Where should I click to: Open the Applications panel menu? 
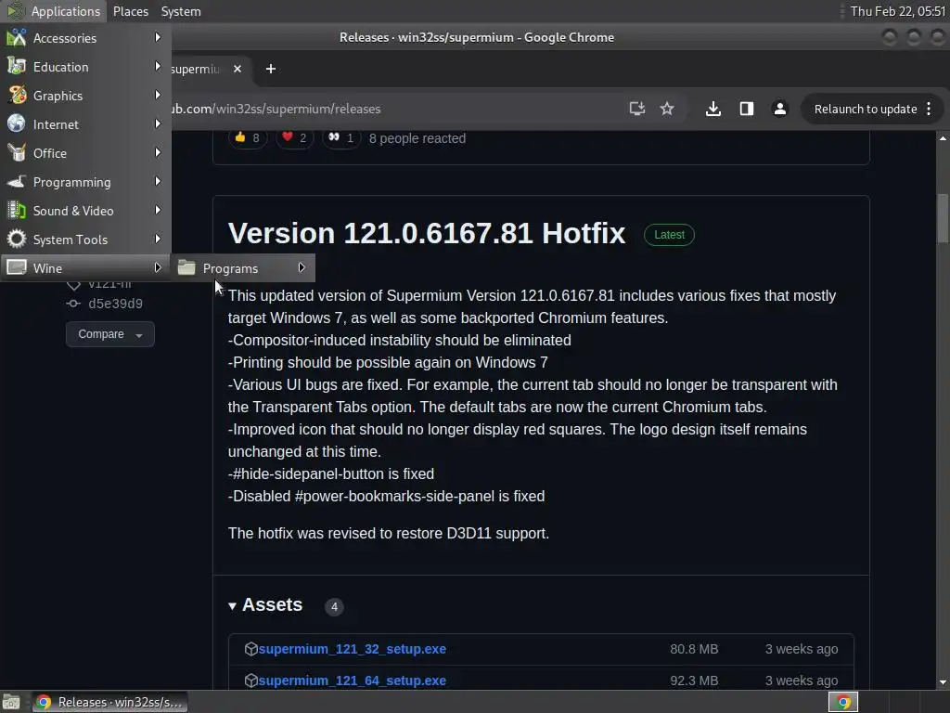point(54,11)
